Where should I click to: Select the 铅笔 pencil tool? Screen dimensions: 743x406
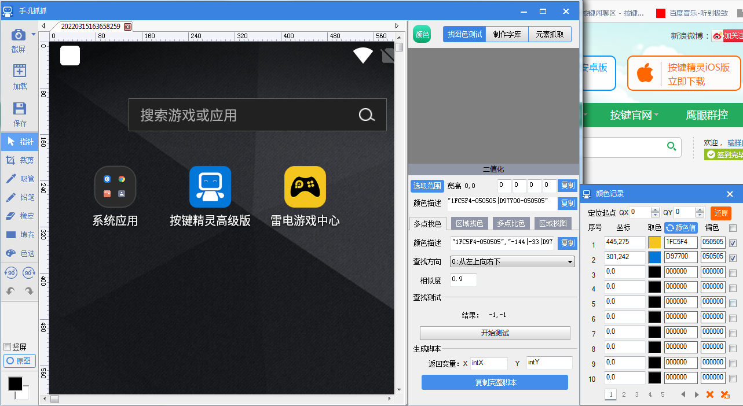[x=20, y=197]
